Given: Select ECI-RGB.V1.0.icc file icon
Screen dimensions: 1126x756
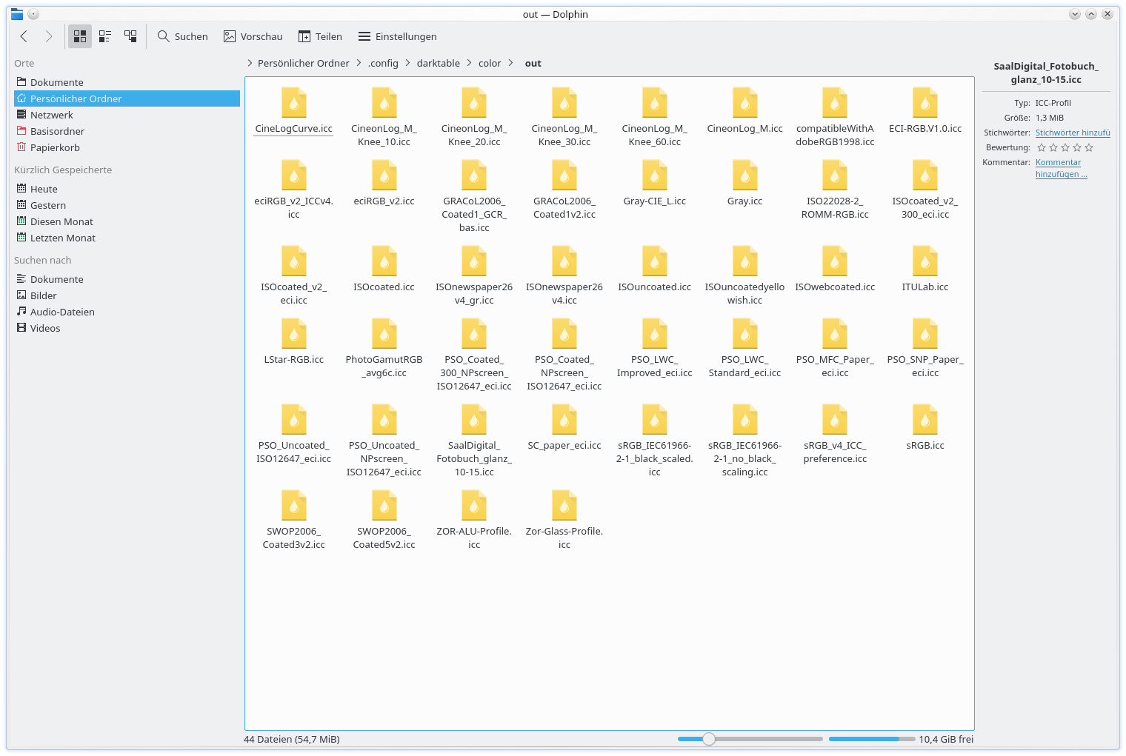Looking at the screenshot, I should coord(925,103).
